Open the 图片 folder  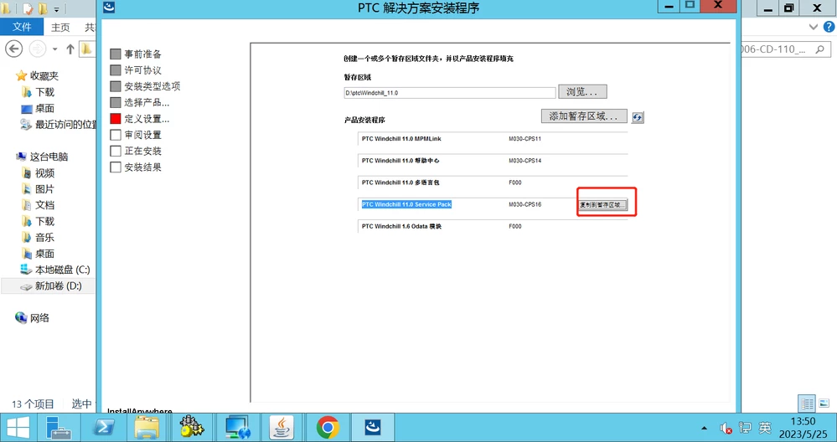pyautogui.click(x=39, y=188)
